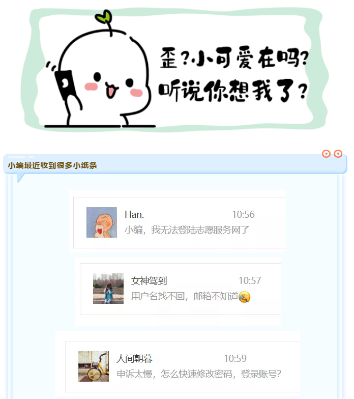
Task: Open Han.'s cartoon baby avatar
Action: tap(102, 222)
